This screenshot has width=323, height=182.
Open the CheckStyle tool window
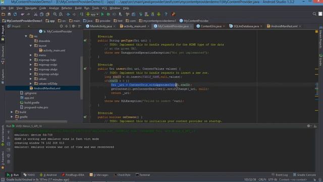[122, 175]
